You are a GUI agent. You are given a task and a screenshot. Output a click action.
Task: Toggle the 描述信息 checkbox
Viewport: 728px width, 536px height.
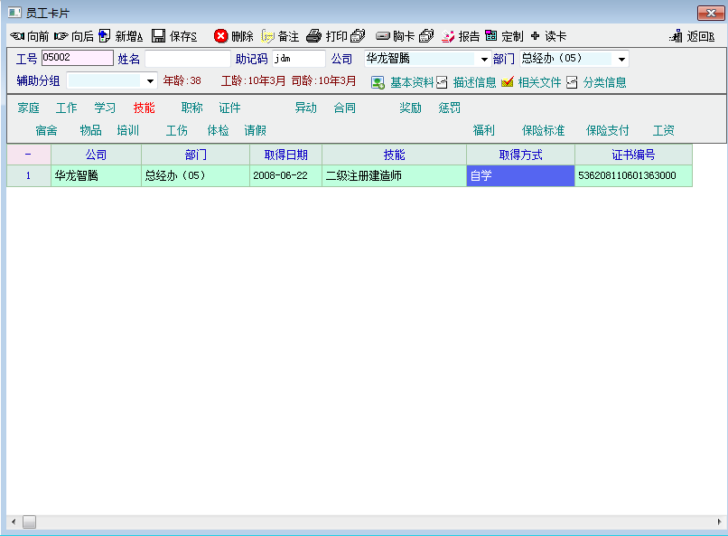(x=442, y=82)
